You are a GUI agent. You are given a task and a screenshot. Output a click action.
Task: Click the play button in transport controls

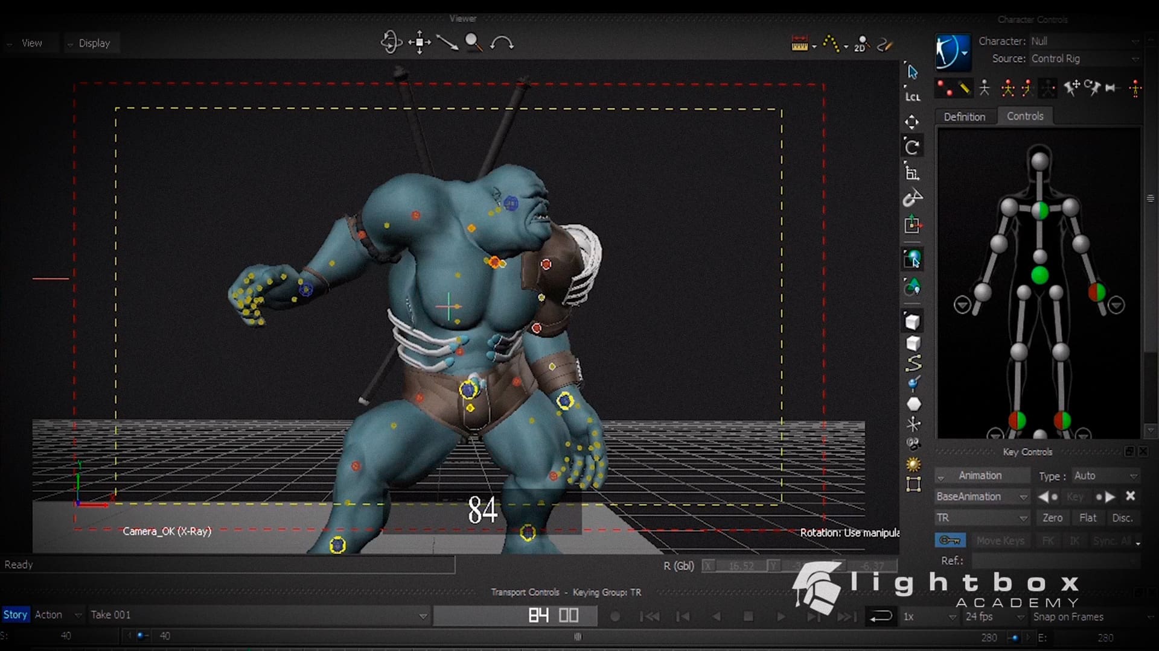(x=782, y=617)
